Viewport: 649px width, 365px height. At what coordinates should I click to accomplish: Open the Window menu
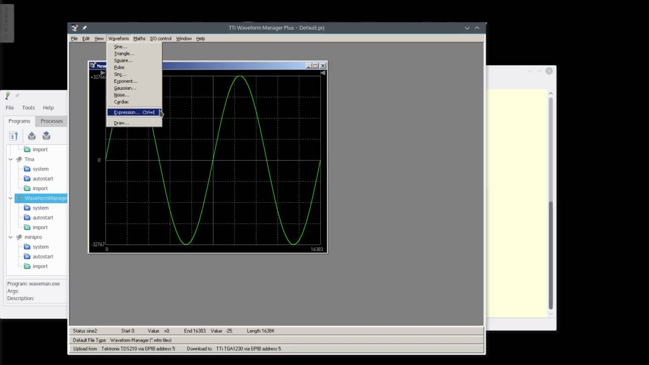(x=184, y=39)
